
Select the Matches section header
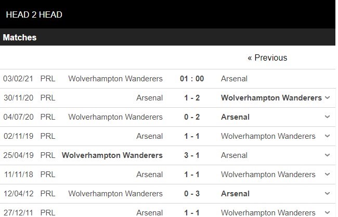20,38
